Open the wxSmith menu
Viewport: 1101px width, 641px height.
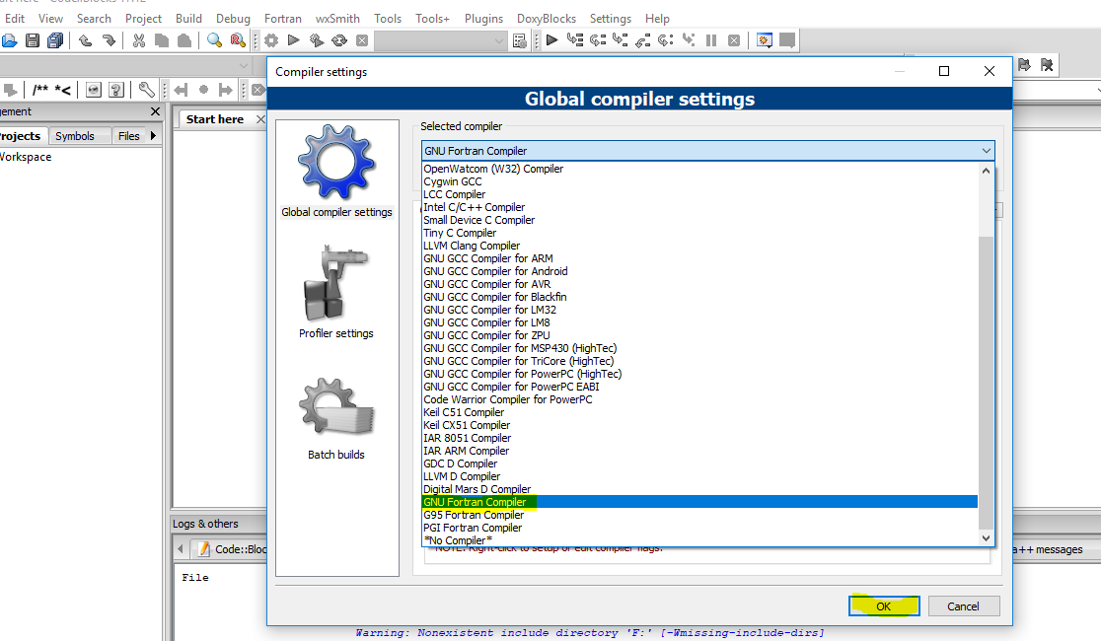coord(337,19)
